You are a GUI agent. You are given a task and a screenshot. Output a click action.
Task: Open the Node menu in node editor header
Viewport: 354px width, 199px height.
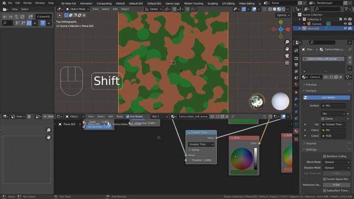(x=119, y=117)
